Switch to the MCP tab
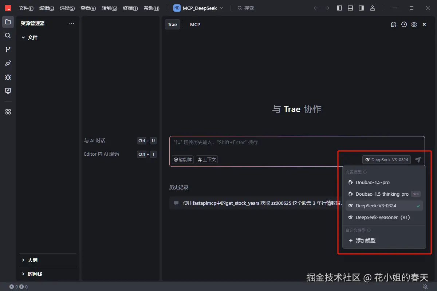Image resolution: width=437 pixels, height=291 pixels. point(195,24)
